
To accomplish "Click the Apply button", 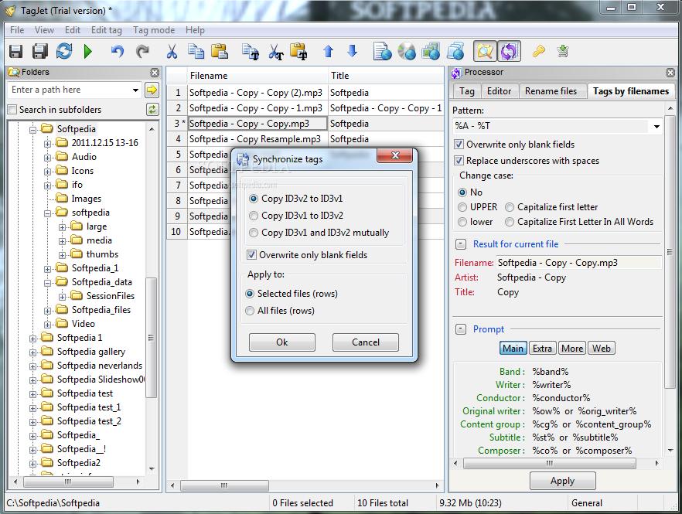I will [562, 481].
